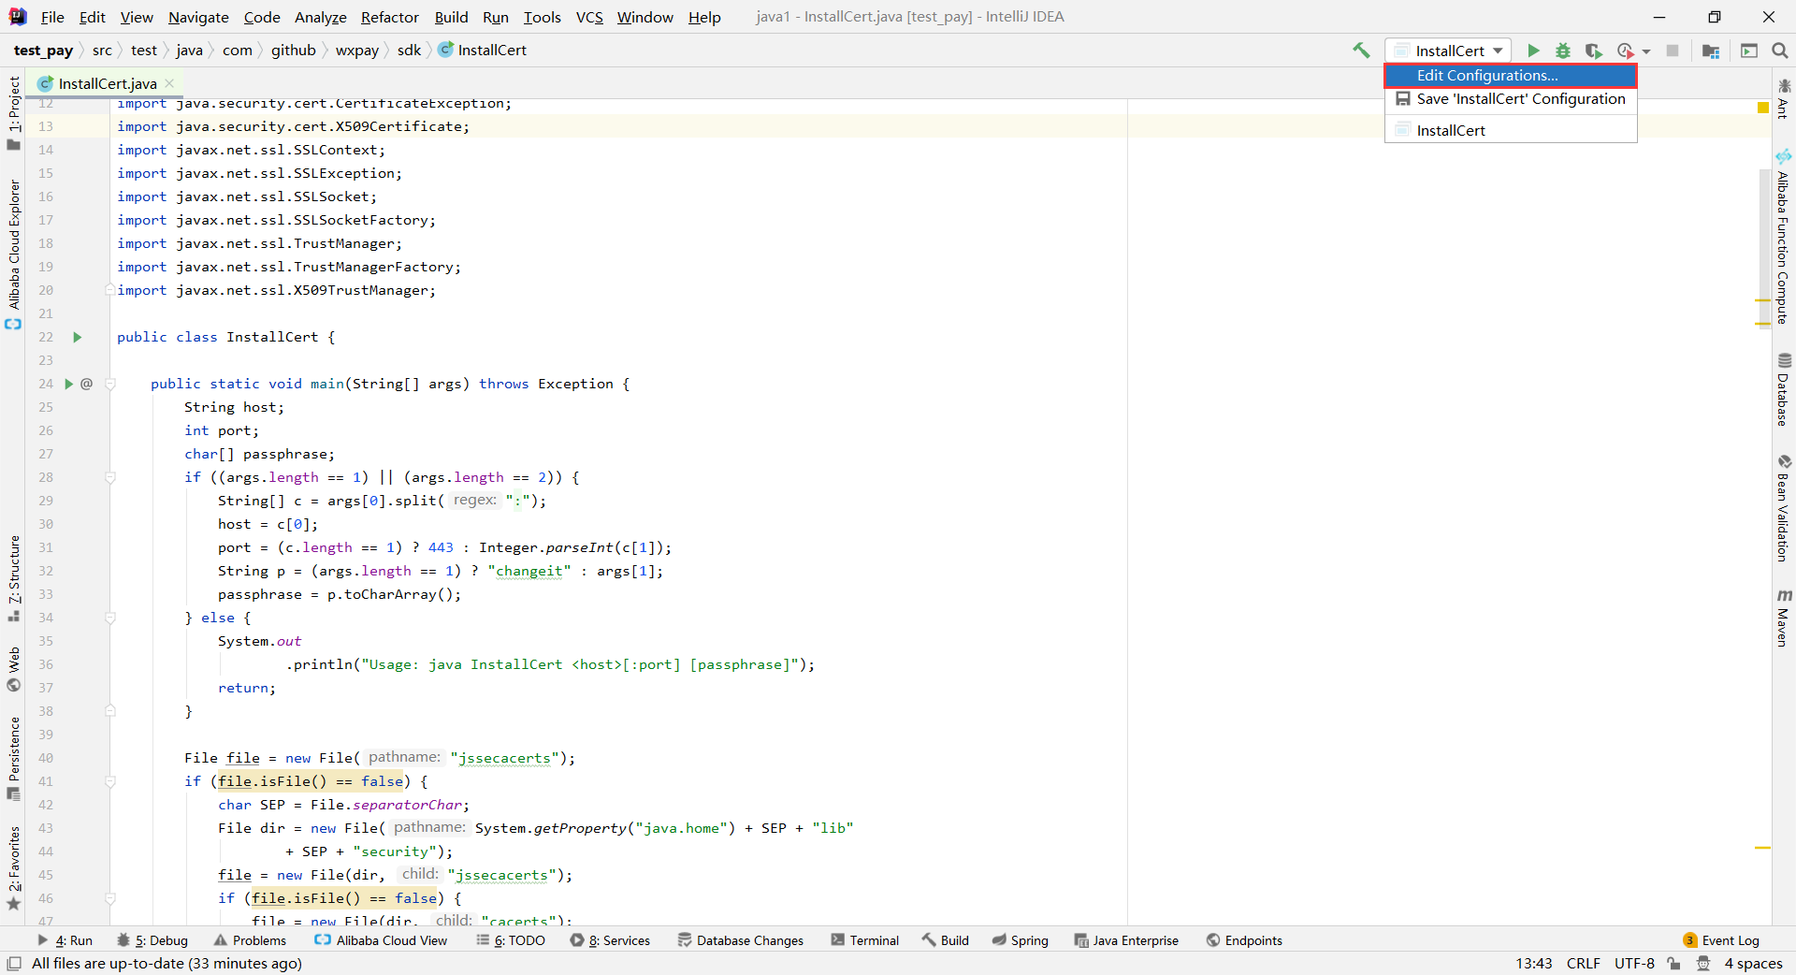1796x975 pixels.
Task: Click the sdk breadcrumb segment
Action: click(x=409, y=51)
